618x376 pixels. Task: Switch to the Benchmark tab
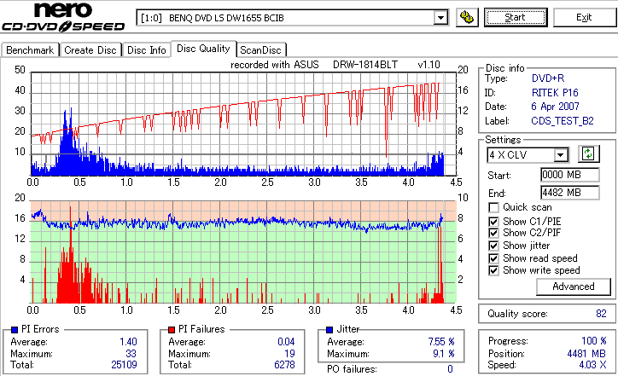30,50
